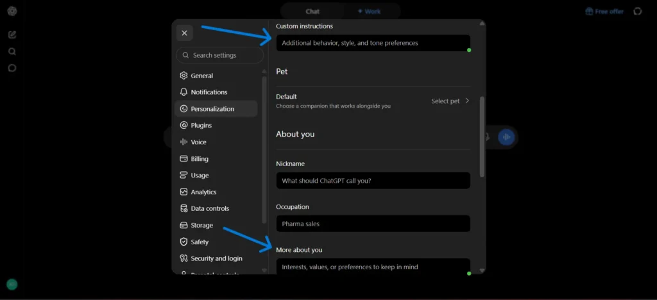Viewport: 657px width, 300px height.
Task: Click the Voice waveform icon
Action: click(x=183, y=142)
